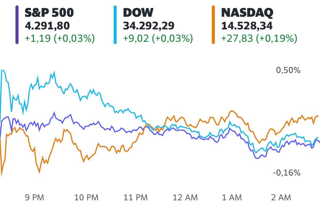Click the -0,16% lower axis label

tap(287, 173)
